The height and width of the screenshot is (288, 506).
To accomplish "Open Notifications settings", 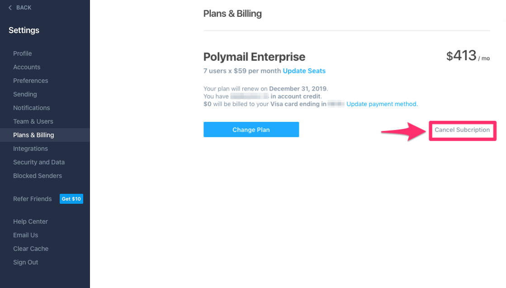I will [x=31, y=108].
